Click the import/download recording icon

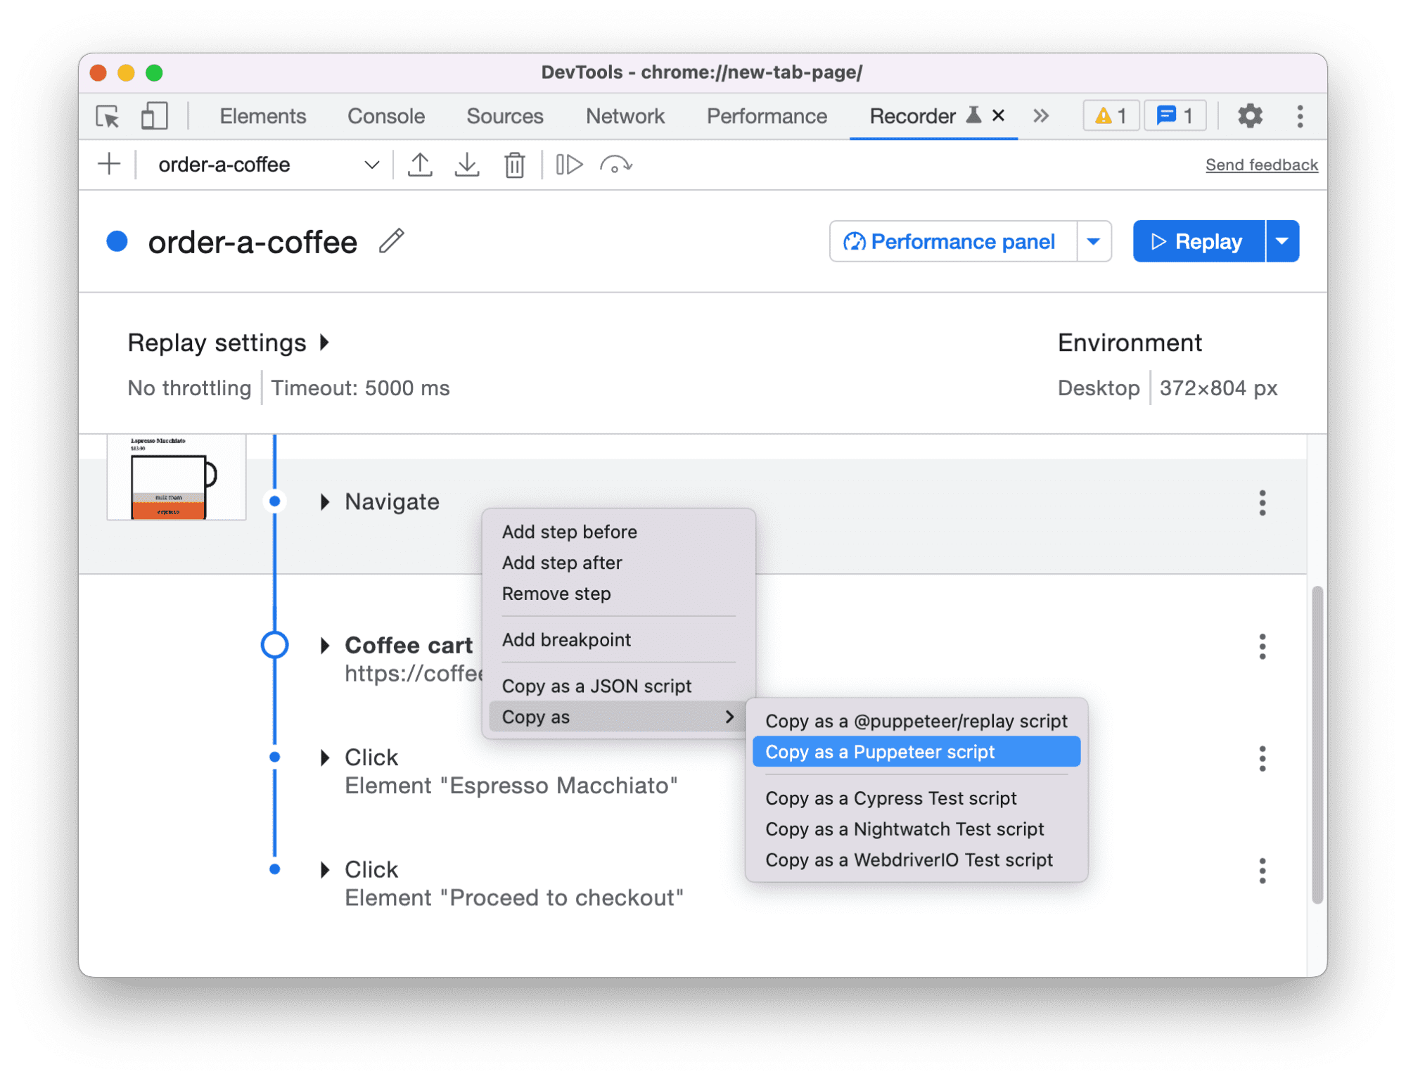click(x=469, y=165)
